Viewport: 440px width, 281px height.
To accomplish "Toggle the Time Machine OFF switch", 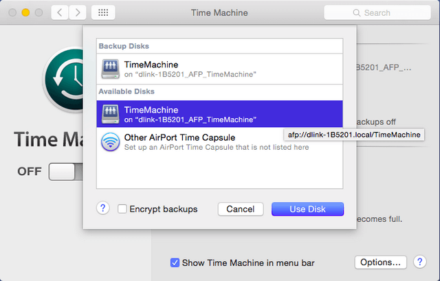I will [66, 172].
